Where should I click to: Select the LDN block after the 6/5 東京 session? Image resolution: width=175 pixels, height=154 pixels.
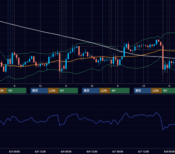coord(53,91)
